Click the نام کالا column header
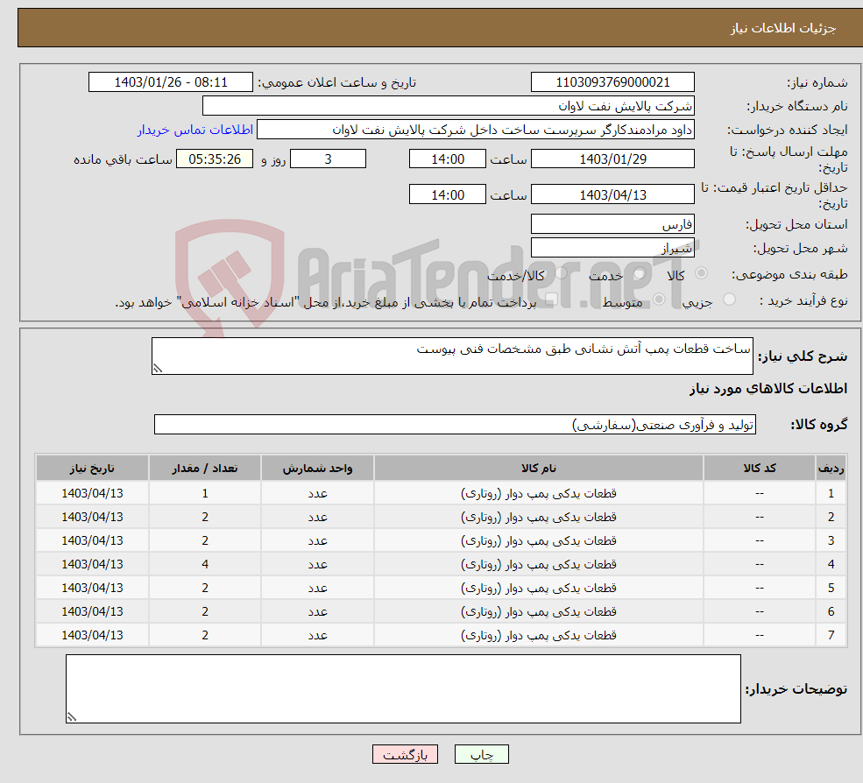Screen dimensions: 863x783 tap(538, 469)
